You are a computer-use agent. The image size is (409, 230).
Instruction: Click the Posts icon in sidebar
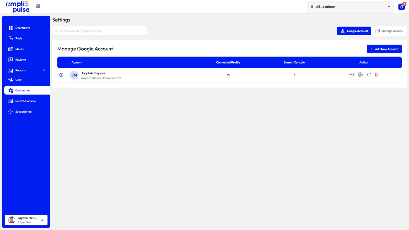(x=10, y=38)
